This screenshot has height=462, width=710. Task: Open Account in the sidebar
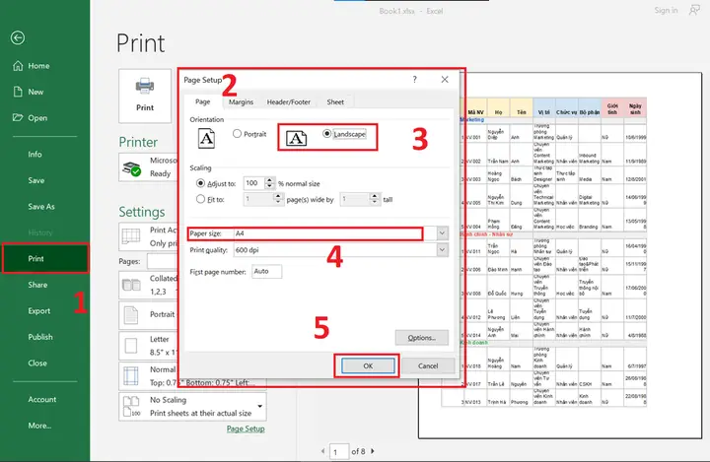pos(42,400)
